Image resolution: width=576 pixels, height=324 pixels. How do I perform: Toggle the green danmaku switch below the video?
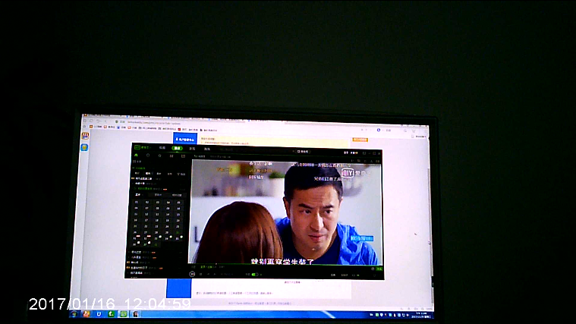point(254,274)
